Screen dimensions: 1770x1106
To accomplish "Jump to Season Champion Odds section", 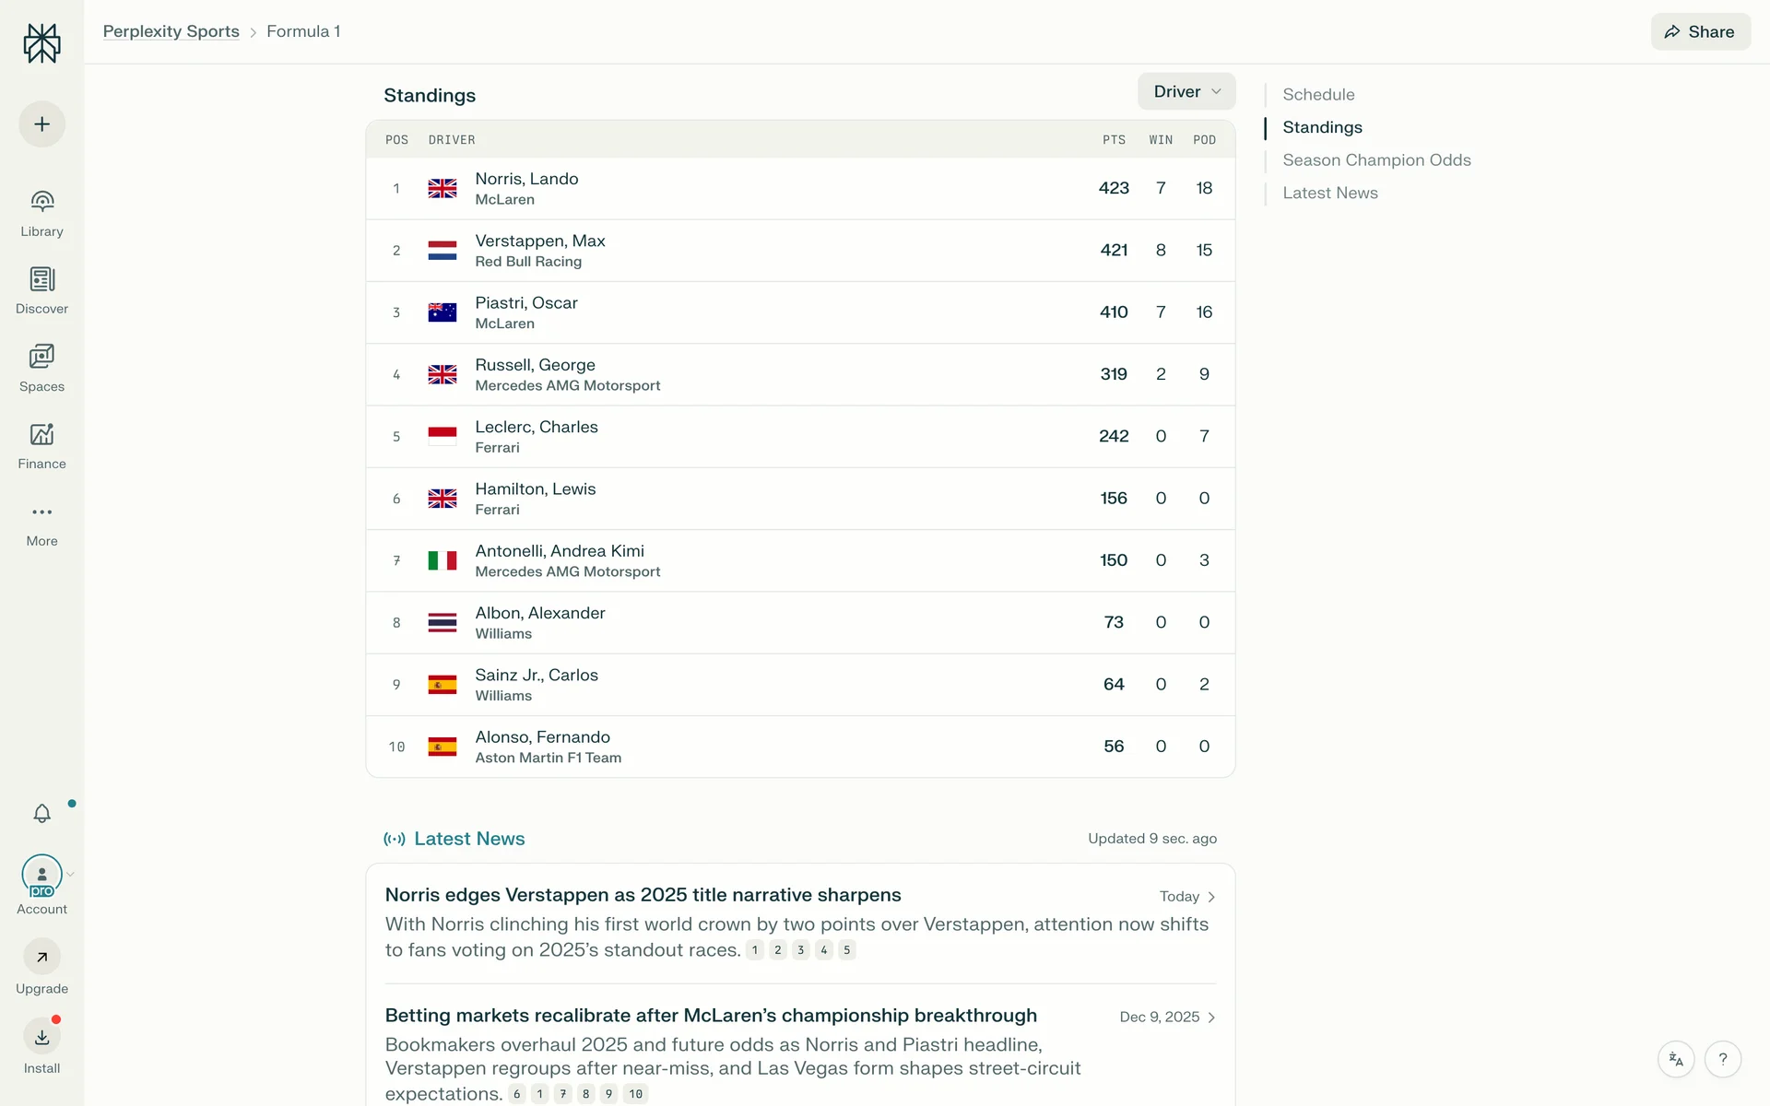I will coord(1376,160).
